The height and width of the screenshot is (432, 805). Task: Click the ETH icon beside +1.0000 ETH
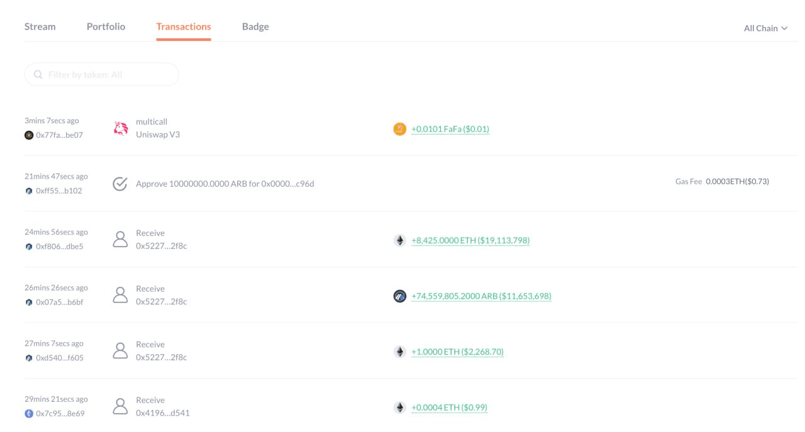pyautogui.click(x=399, y=352)
